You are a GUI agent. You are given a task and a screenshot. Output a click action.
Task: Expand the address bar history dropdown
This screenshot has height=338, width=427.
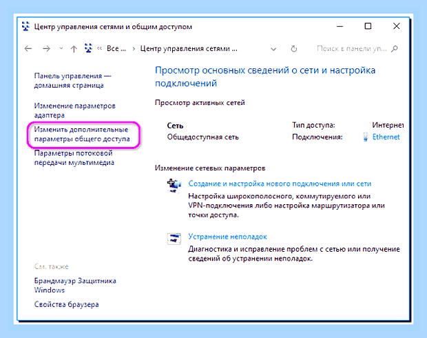(x=273, y=49)
